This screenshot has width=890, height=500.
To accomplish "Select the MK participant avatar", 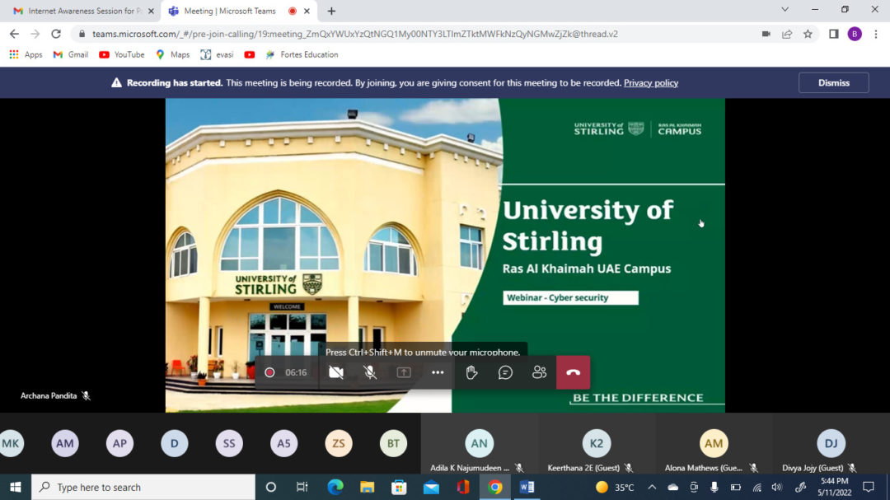I will point(11,443).
